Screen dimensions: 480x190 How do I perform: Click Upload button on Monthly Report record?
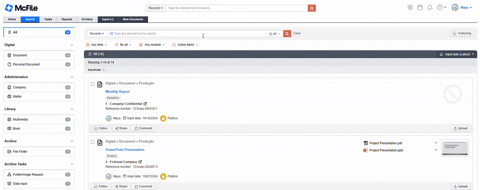point(460,128)
